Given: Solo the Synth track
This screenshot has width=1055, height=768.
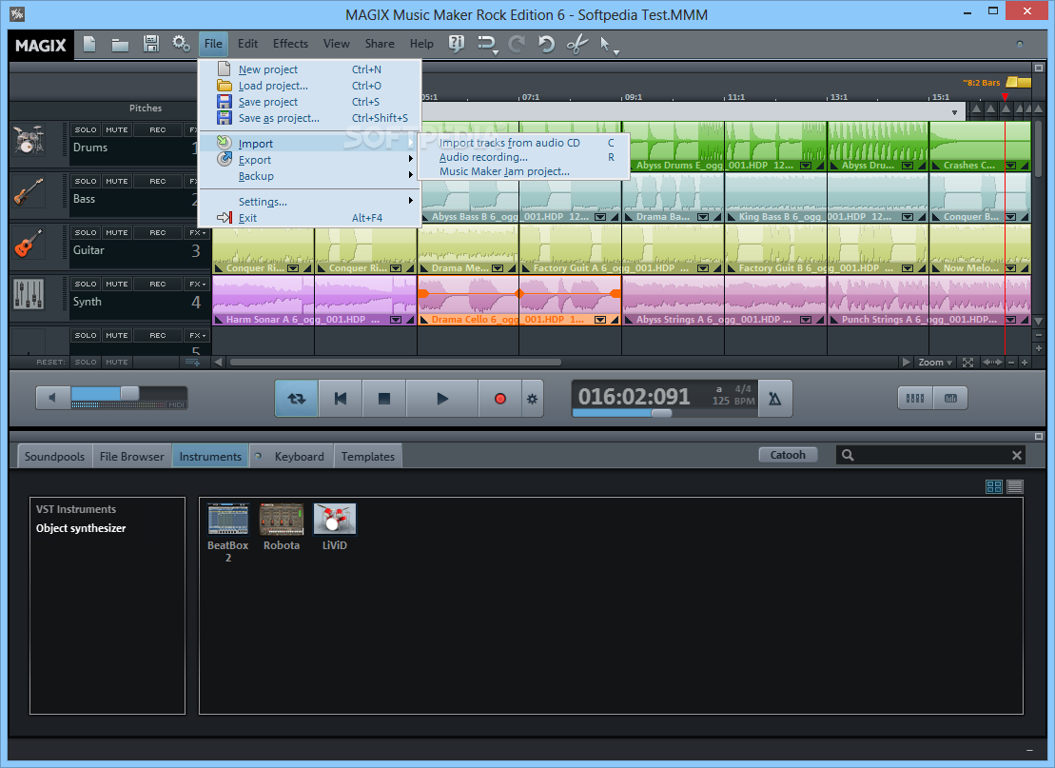Looking at the screenshot, I should pyautogui.click(x=86, y=284).
